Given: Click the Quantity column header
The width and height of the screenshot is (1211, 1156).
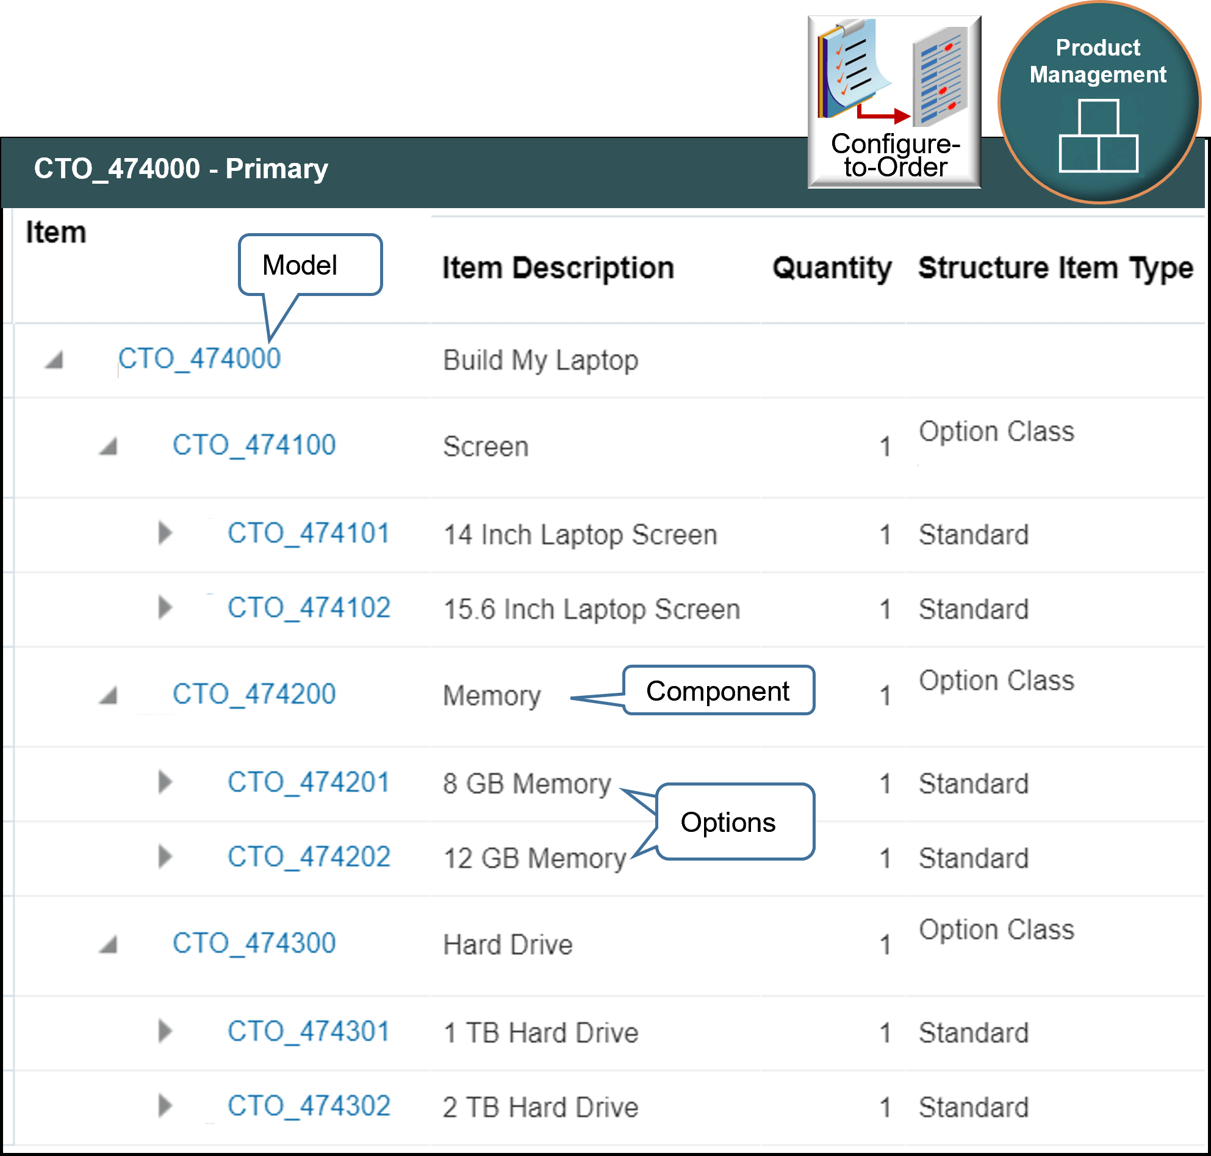Looking at the screenshot, I should pyautogui.click(x=832, y=268).
